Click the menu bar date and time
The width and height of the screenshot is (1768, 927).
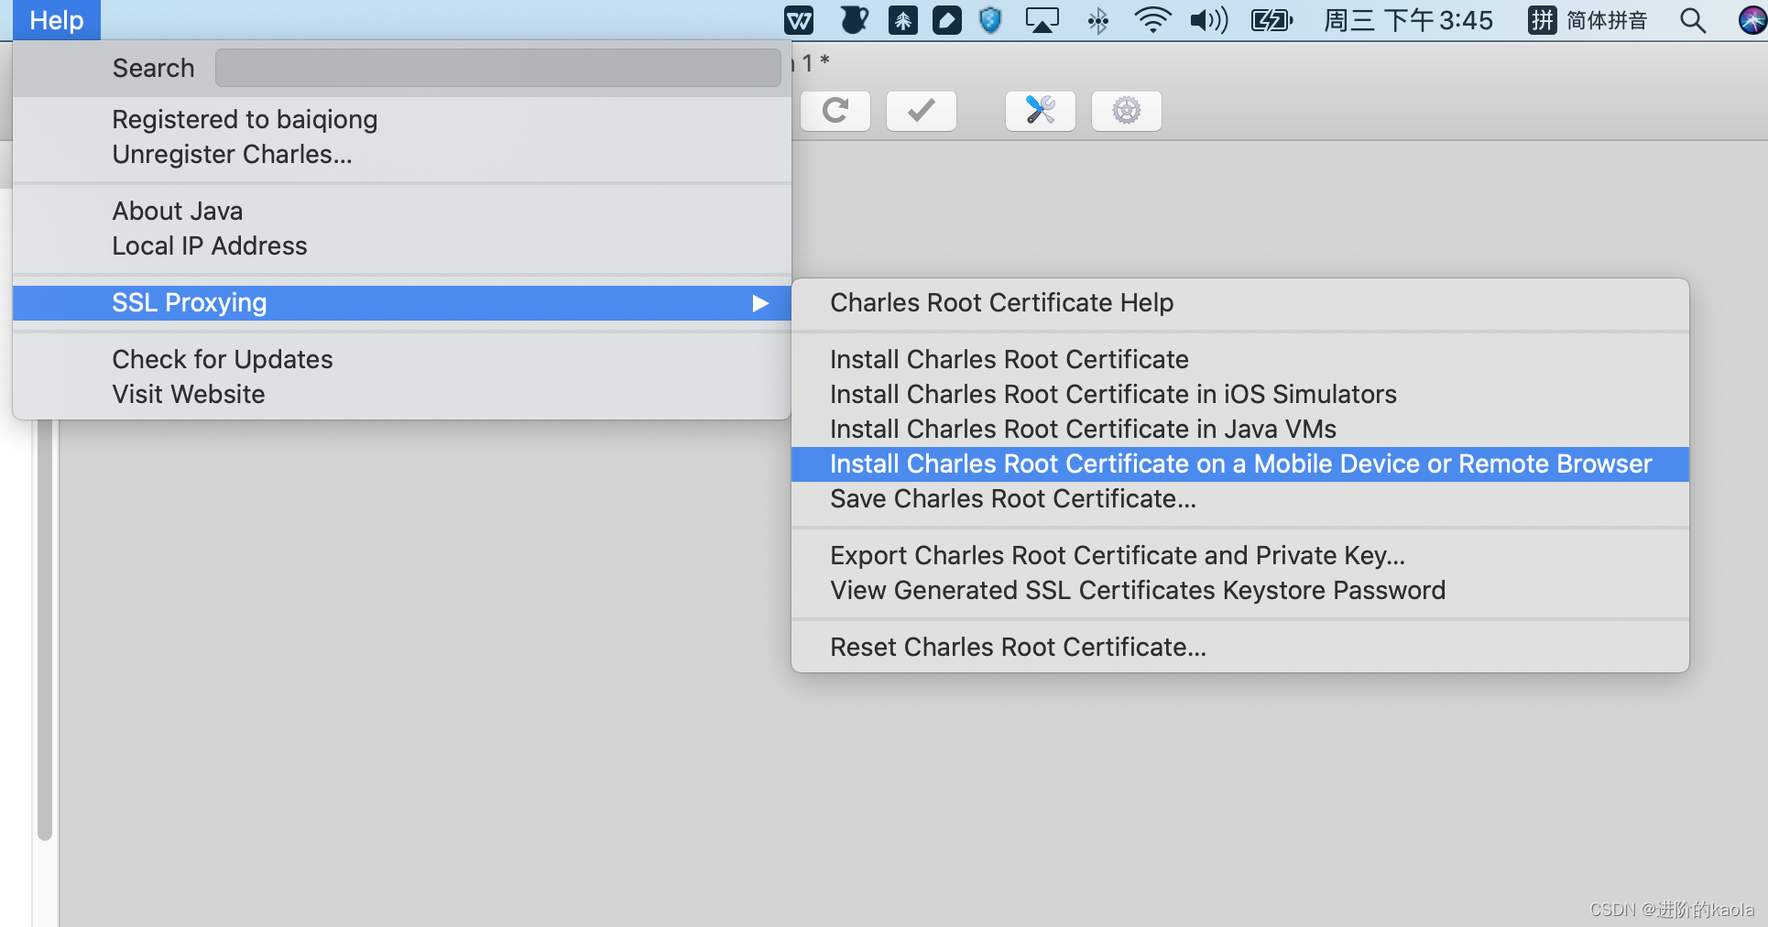coord(1408,20)
